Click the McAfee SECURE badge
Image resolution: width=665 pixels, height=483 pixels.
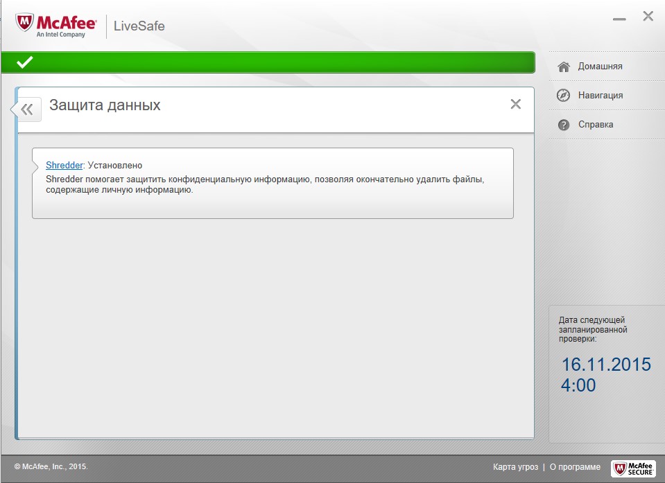pos(633,468)
